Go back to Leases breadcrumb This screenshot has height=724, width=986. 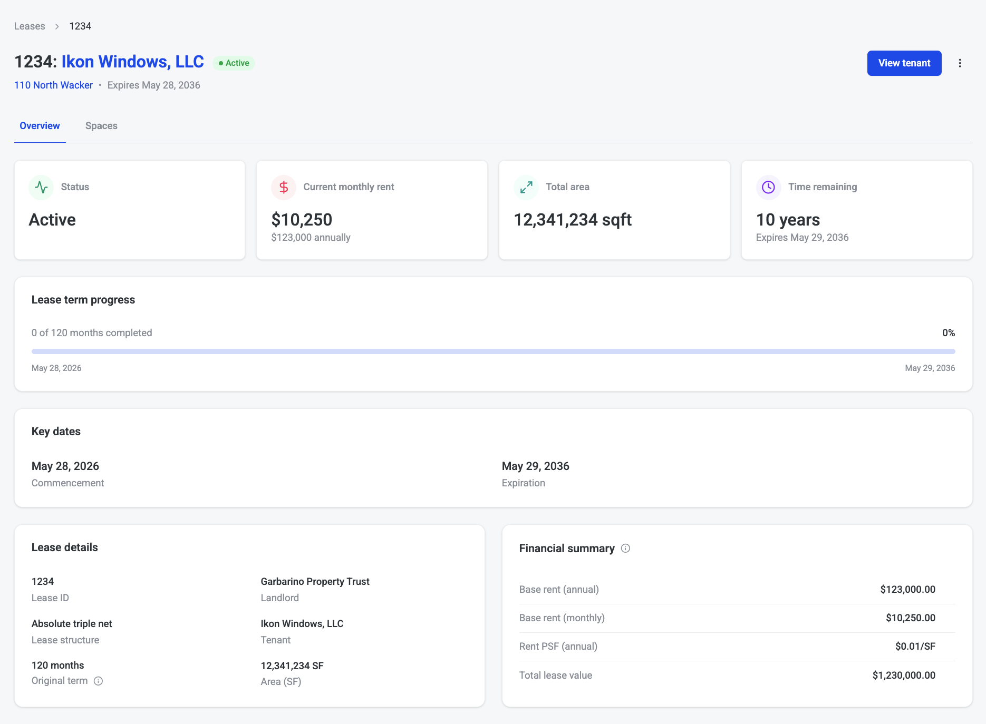tap(30, 26)
